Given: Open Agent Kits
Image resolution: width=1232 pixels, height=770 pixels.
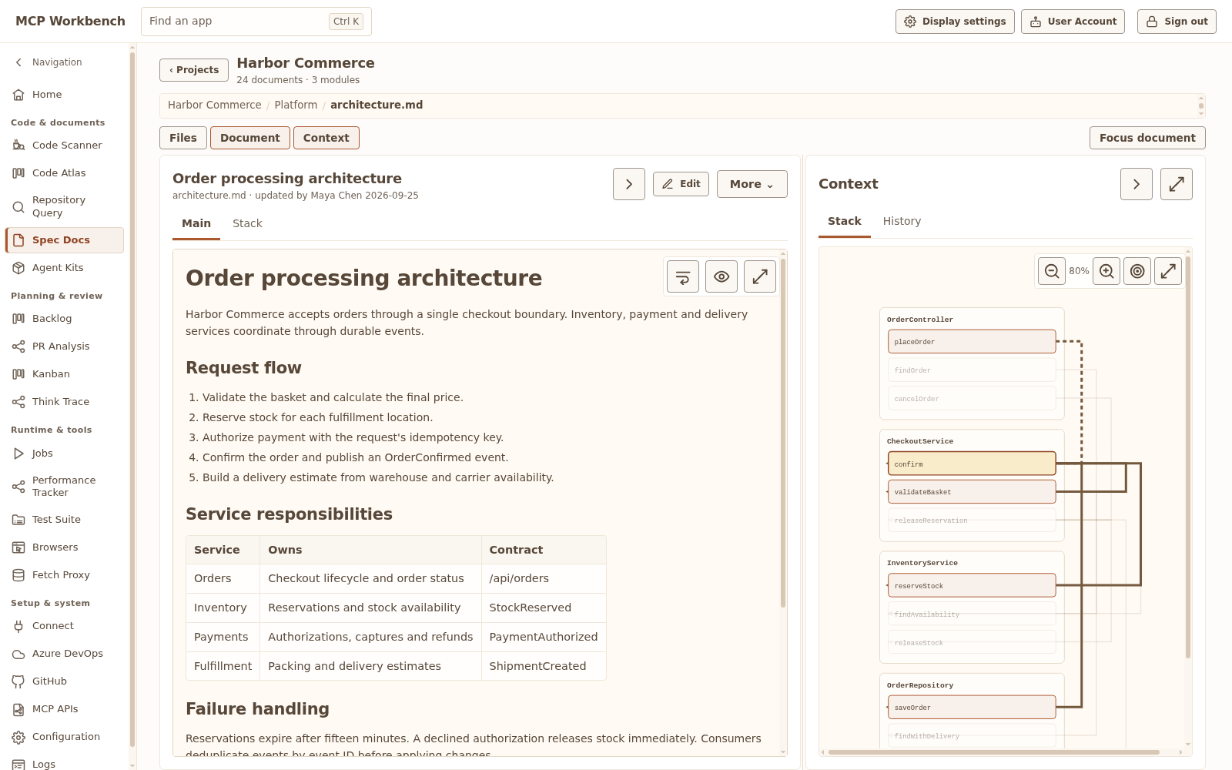Looking at the screenshot, I should 65,267.
